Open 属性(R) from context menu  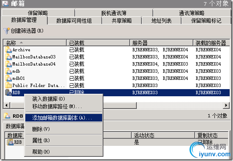point(64,140)
